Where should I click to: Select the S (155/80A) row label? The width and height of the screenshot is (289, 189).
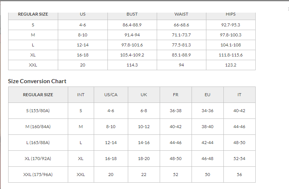point(38,111)
